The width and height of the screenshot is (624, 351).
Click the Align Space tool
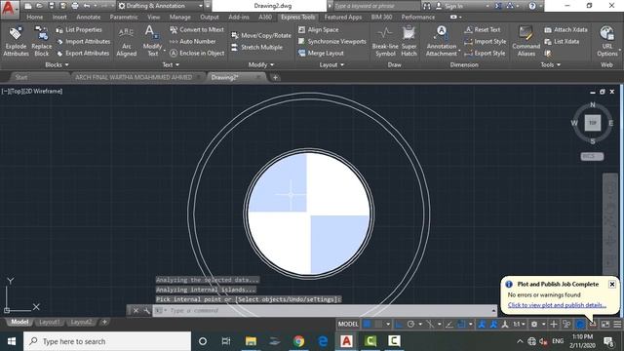(319, 30)
